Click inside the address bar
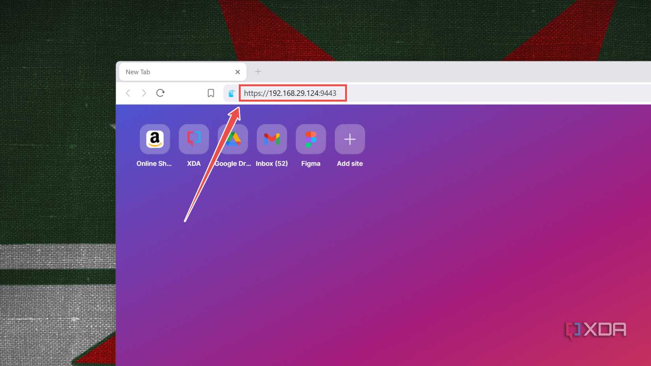This screenshot has width=651, height=366. pos(292,93)
